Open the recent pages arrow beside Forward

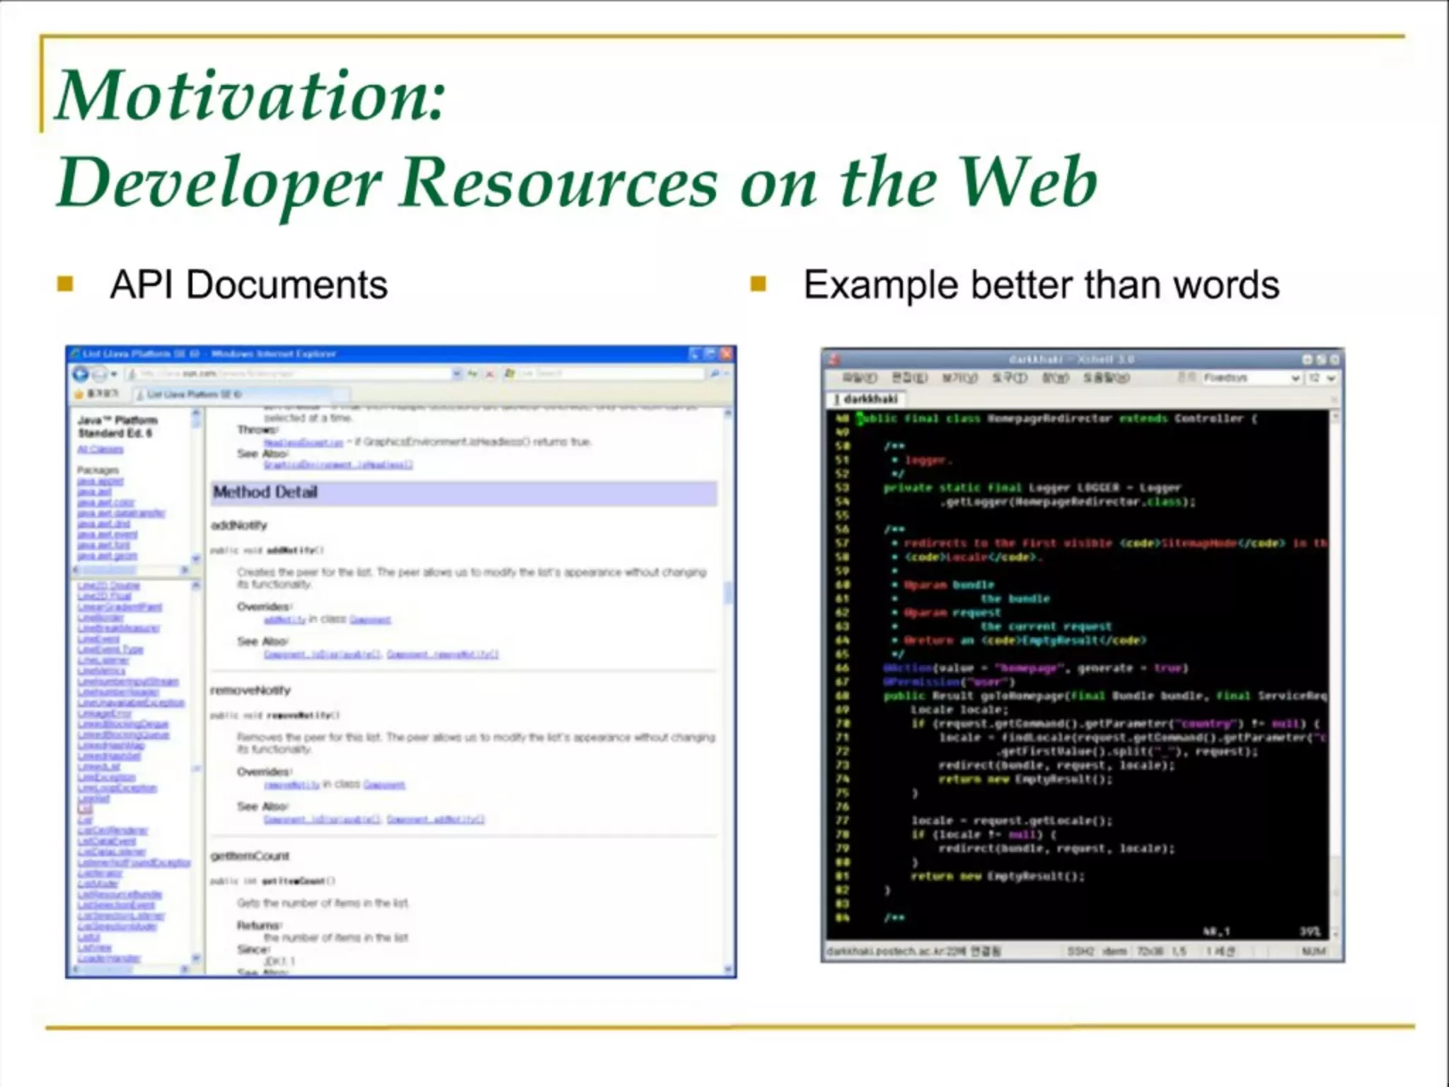click(x=113, y=374)
